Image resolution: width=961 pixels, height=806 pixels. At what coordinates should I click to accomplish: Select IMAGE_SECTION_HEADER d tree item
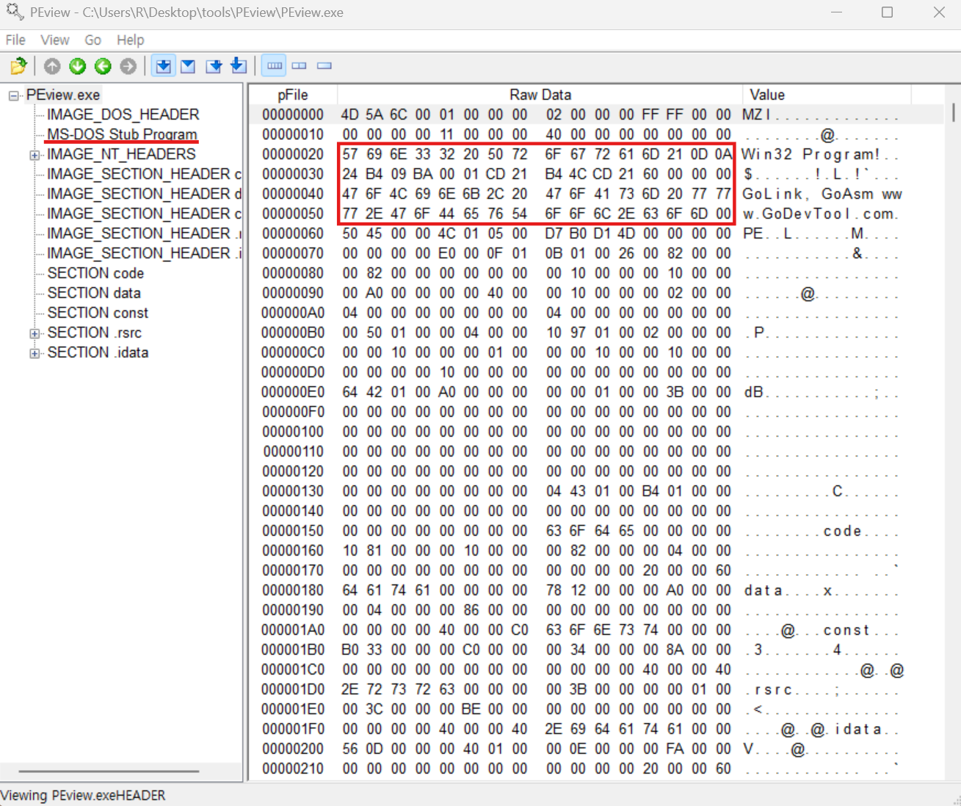coord(144,194)
